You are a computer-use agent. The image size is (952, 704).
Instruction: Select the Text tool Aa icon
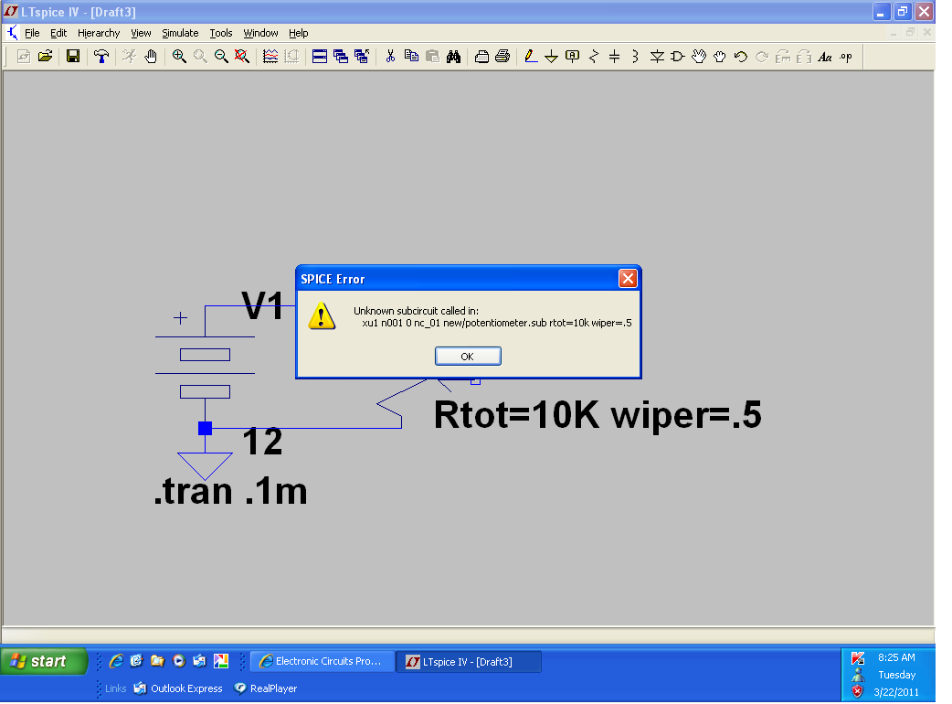(x=824, y=57)
